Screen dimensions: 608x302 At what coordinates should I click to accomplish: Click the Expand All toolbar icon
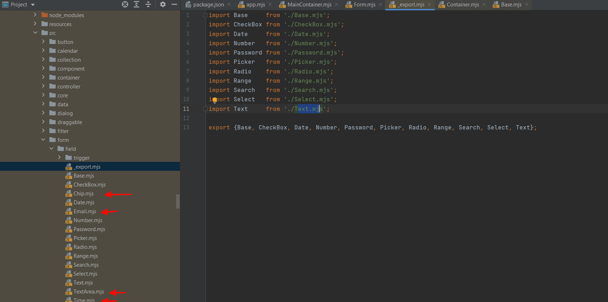click(x=136, y=4)
